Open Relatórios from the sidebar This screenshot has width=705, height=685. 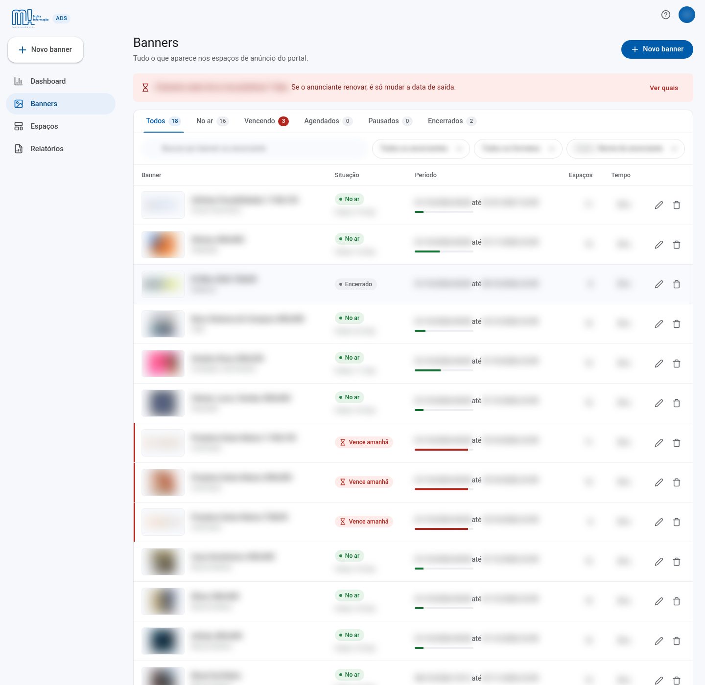[60, 149]
